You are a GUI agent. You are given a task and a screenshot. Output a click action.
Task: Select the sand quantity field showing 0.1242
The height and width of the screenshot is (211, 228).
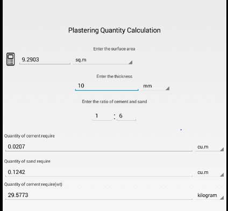99,172
